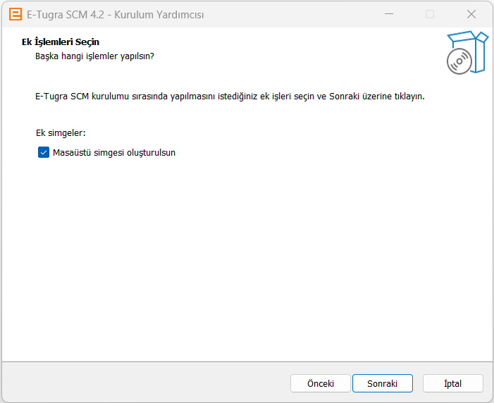Click the greyed-out maximize window button

[429, 14]
